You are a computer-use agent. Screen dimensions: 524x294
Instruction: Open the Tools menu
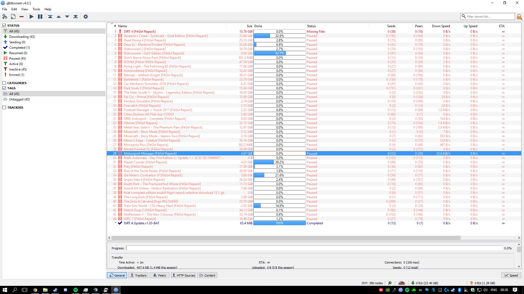coord(36,9)
